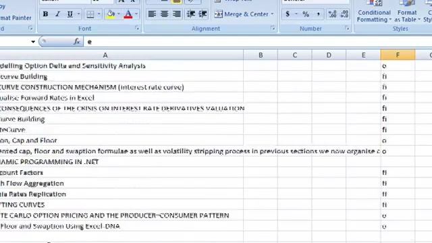Select column D header

coord(329,55)
